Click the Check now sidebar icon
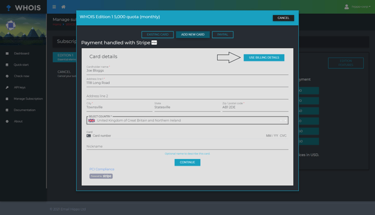Screen dimensions: 375x215 (7, 76)
